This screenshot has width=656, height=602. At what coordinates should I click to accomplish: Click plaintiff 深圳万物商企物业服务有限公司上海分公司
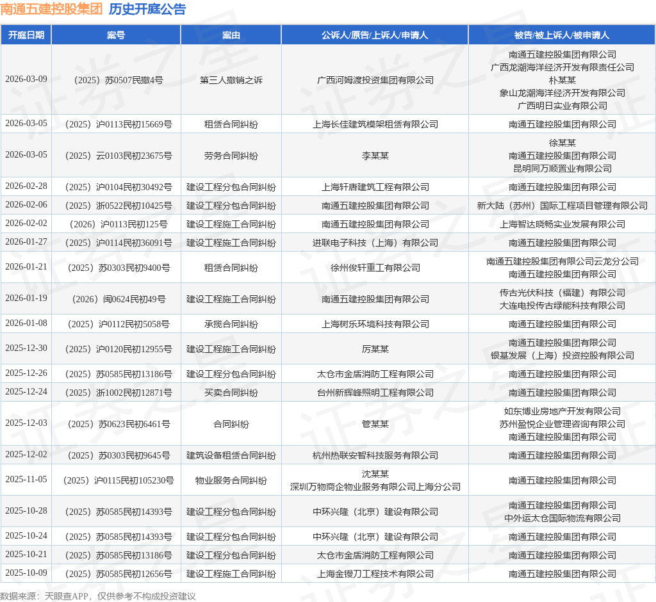click(375, 487)
